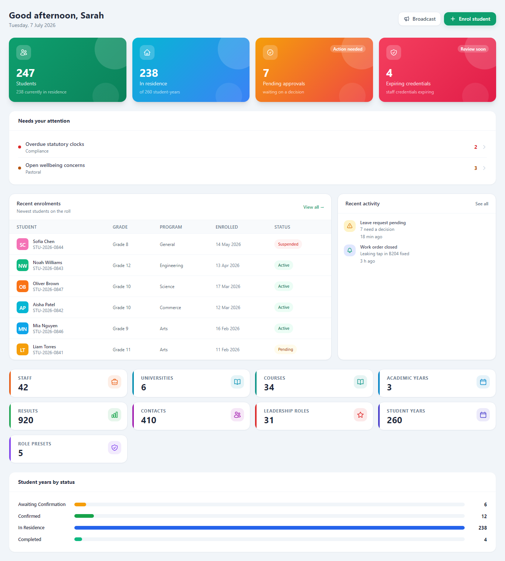Click the Results count 920
Screen dimensions: 505x561
pos(26,420)
